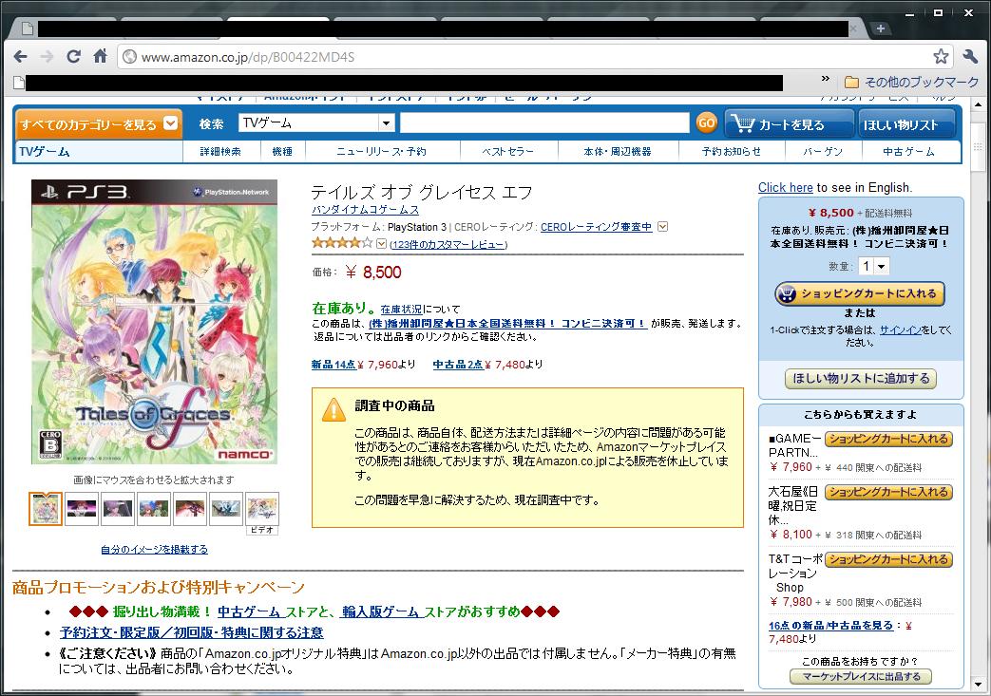The image size is (991, 696).
Task: Open the ニューリリース・予約 tab
Action: [x=382, y=152]
